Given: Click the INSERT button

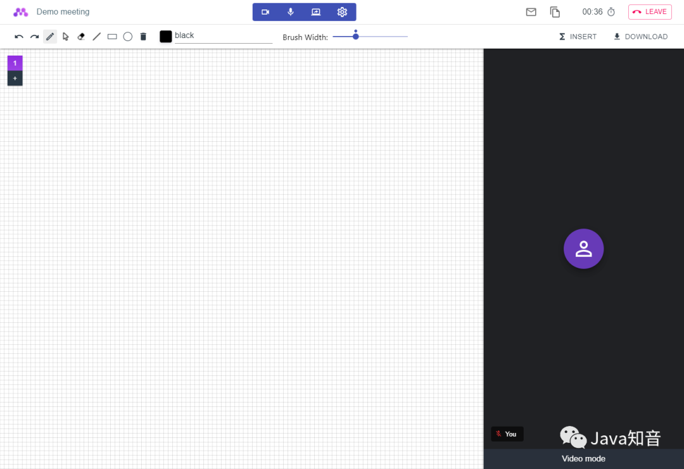Looking at the screenshot, I should point(578,37).
